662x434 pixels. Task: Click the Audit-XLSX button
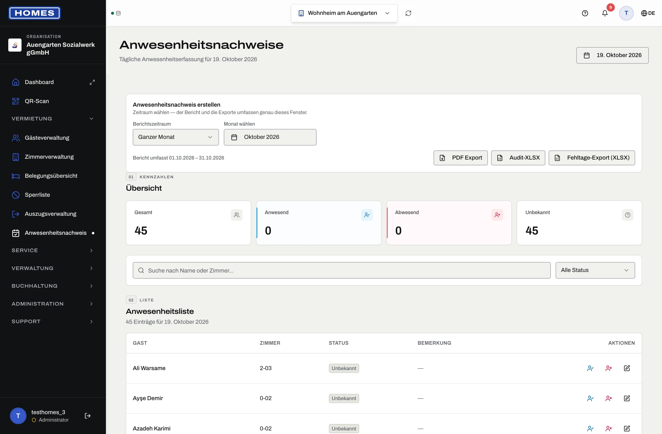click(x=518, y=158)
